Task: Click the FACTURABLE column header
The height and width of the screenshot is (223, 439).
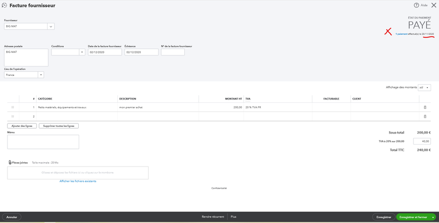Action: click(x=331, y=99)
